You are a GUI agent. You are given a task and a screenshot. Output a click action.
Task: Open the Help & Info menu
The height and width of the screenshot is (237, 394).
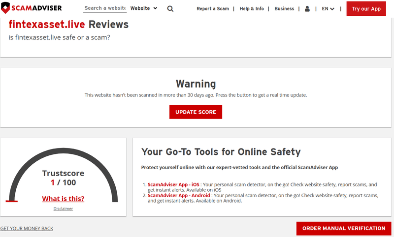252,9
